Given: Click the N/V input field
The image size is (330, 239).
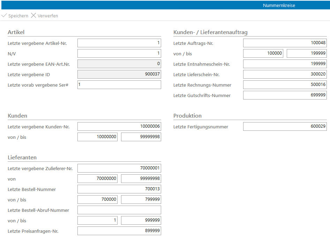Looking at the screenshot, I should pos(119,54).
